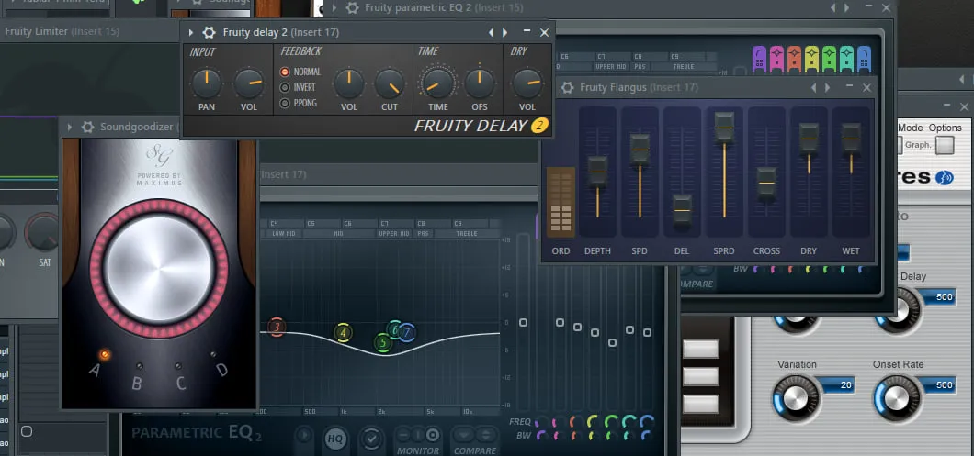Click the circular MONITOR button in Parametric EQ 2
974x456 pixels.
(433, 434)
